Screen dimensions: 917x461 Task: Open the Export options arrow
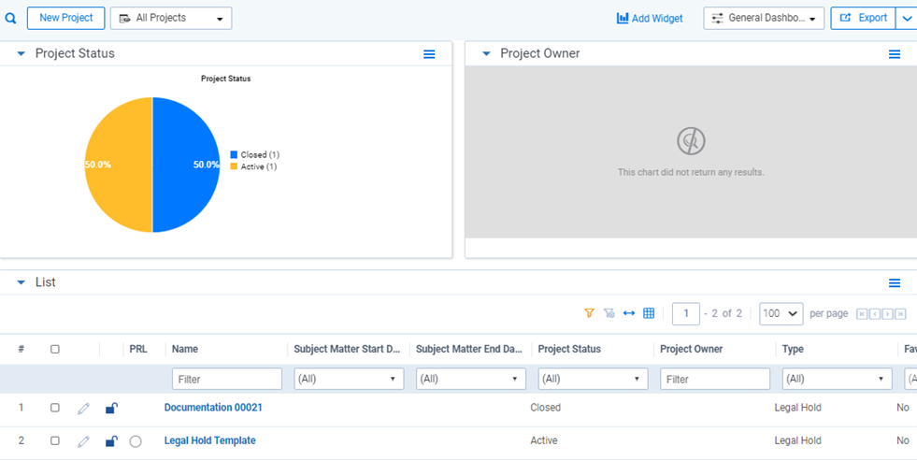pyautogui.click(x=906, y=18)
